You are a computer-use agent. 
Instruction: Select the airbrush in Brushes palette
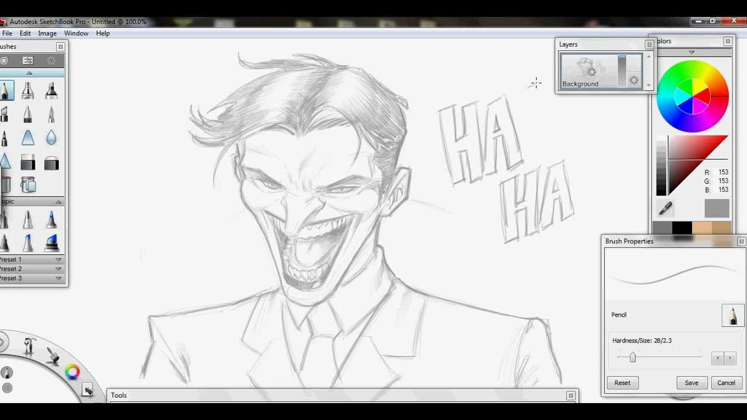27,90
